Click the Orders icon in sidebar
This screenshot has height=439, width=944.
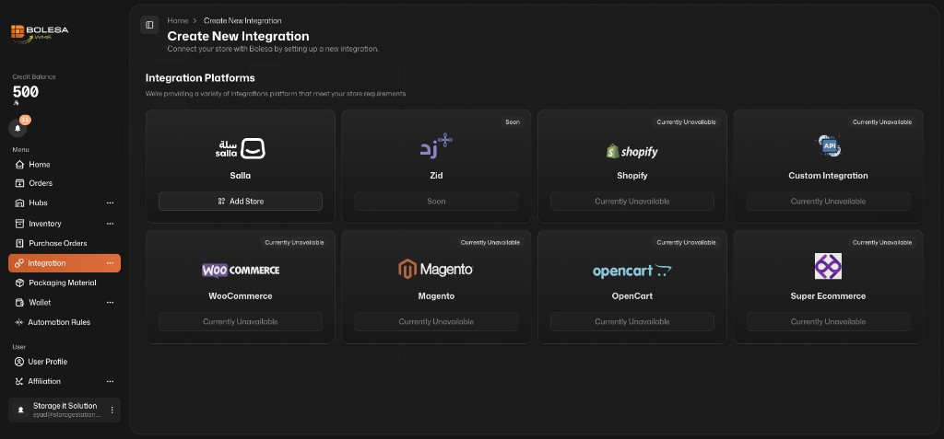coord(19,183)
